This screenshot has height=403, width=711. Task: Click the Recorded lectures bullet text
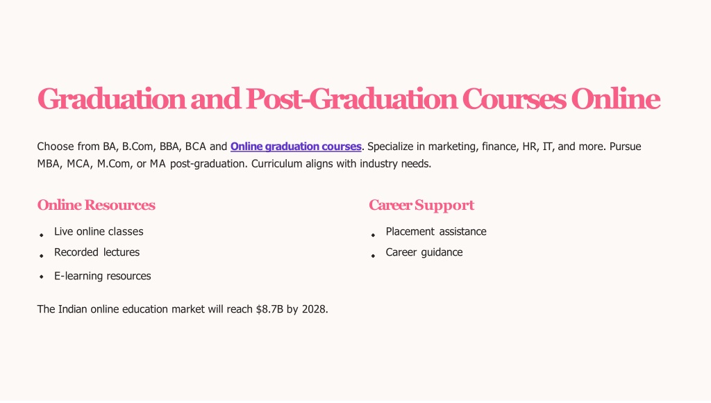click(x=97, y=252)
